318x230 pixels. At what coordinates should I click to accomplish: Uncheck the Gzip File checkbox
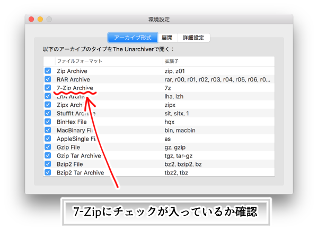click(48, 147)
